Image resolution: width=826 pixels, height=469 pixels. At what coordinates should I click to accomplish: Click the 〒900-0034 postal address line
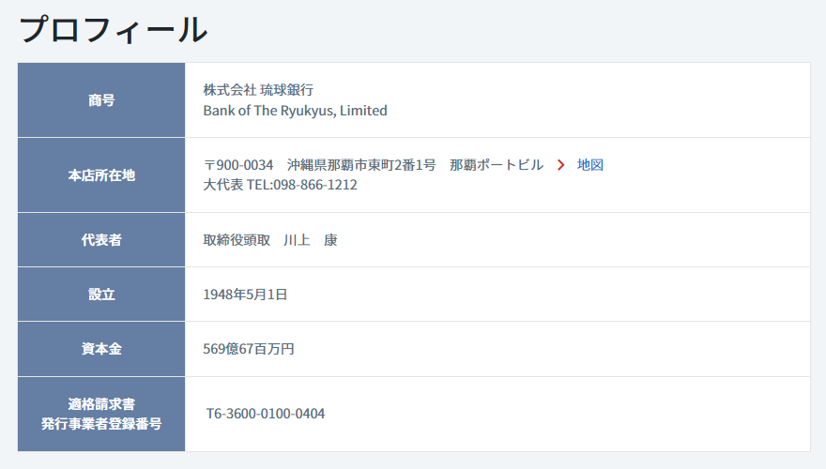tap(374, 165)
